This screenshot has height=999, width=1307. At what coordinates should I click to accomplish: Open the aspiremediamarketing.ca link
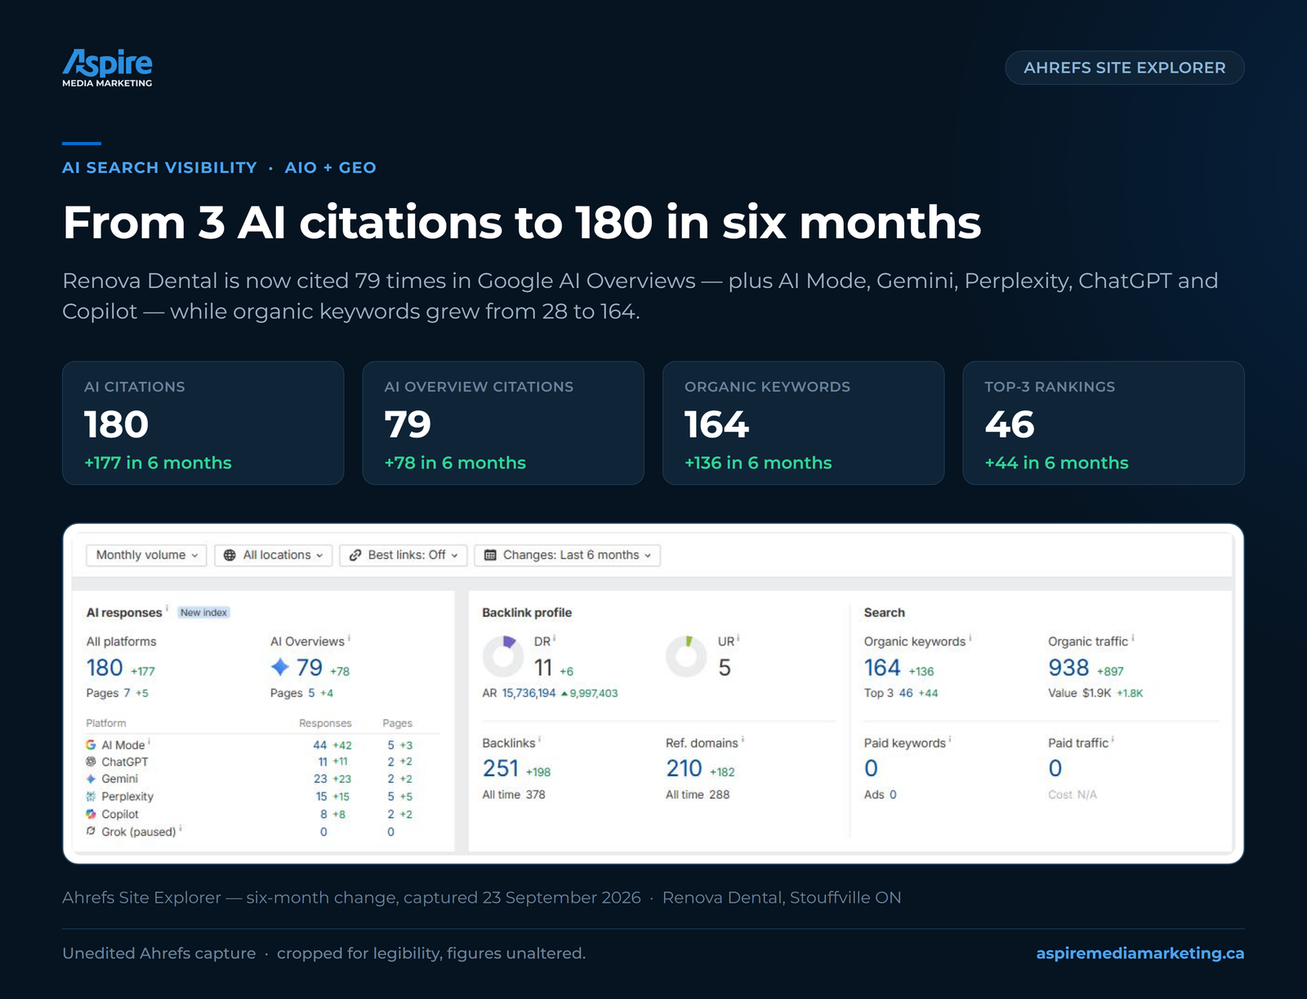pyautogui.click(x=1140, y=953)
